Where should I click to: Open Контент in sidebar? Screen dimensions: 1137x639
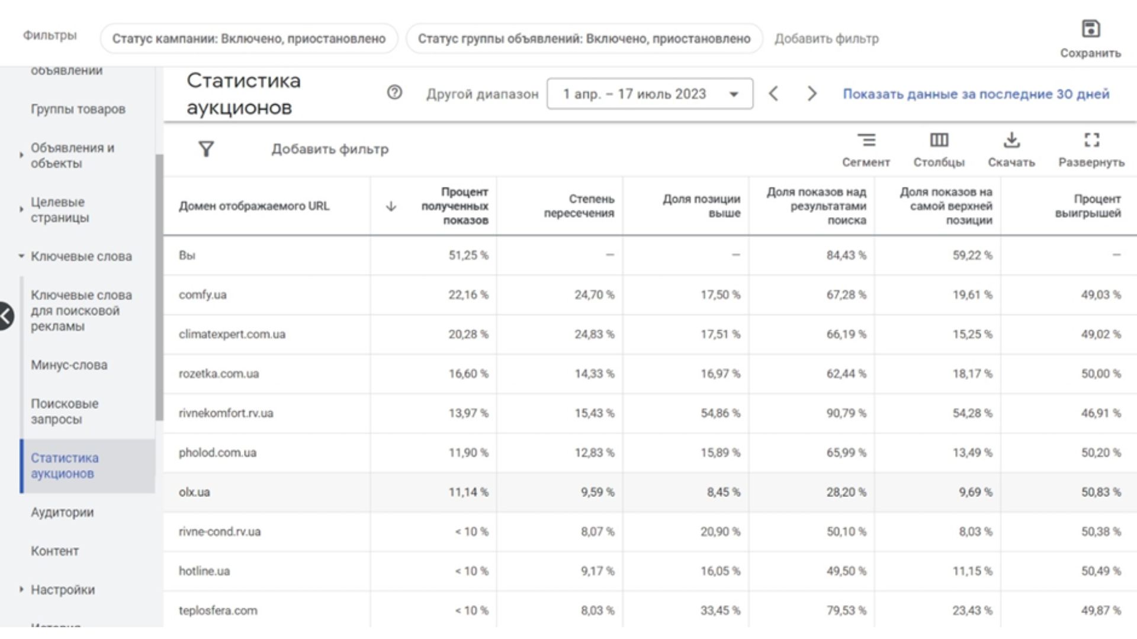54,551
